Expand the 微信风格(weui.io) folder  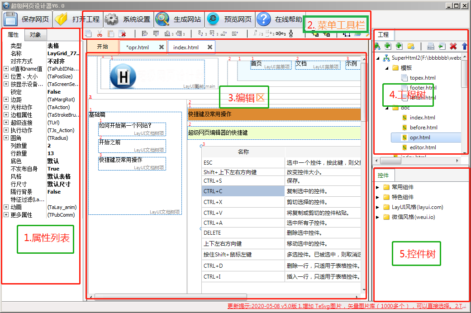(378, 217)
